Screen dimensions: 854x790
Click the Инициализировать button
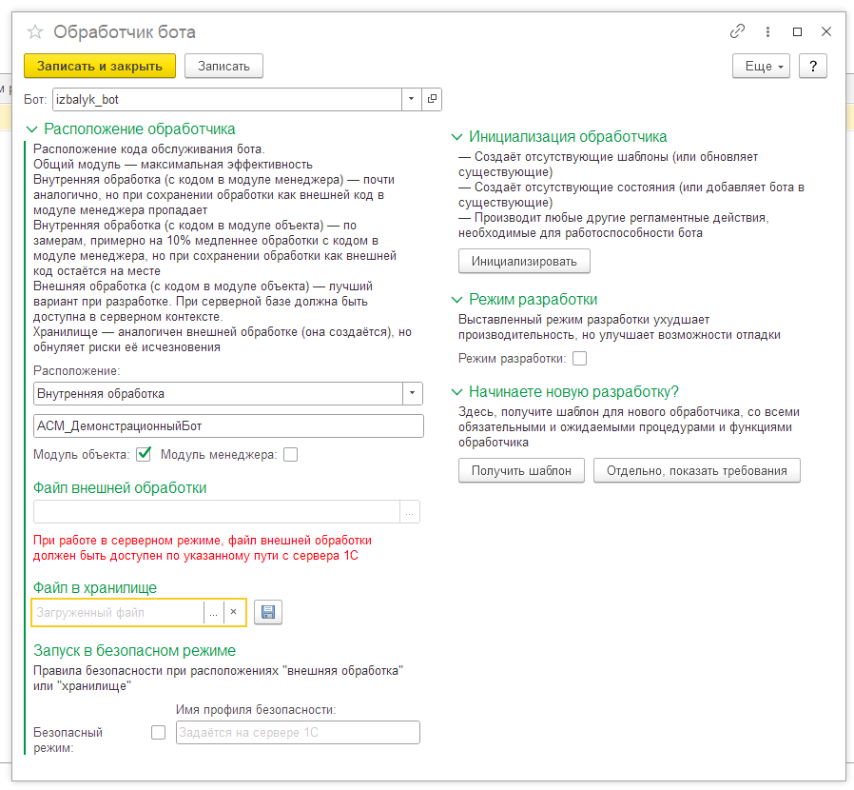pyautogui.click(x=524, y=261)
